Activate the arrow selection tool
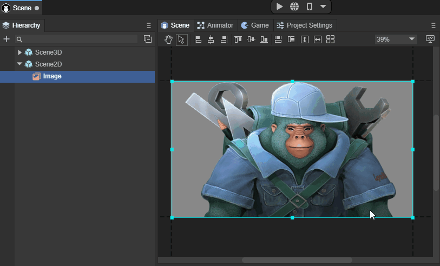This screenshot has width=440, height=266. pos(181,39)
